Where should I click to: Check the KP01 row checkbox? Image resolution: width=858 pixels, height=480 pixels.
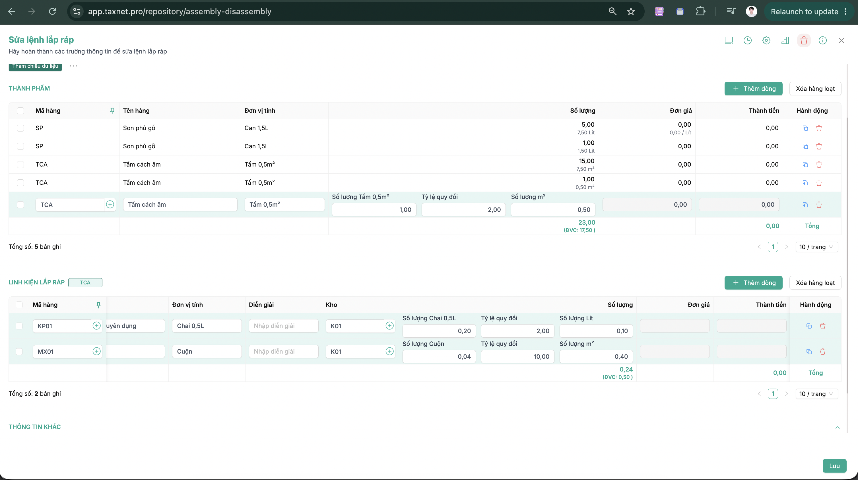(19, 326)
